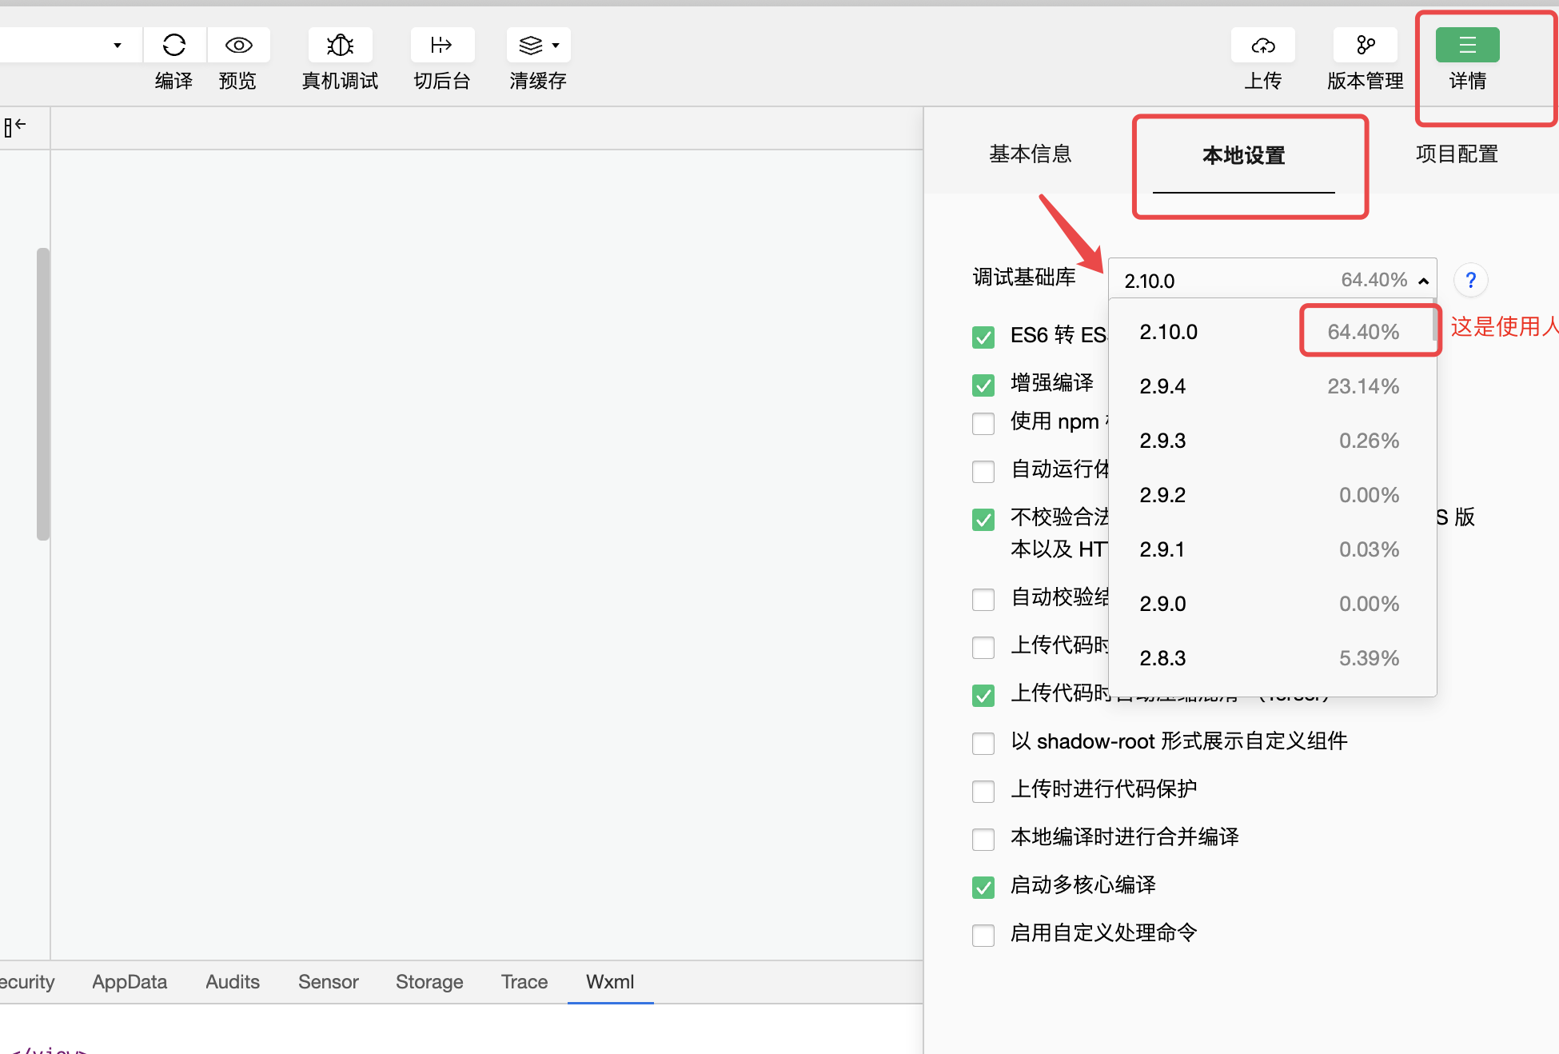Screen dimensions: 1559x1054
Task: Open the Storage debugger tab
Action: [429, 981]
